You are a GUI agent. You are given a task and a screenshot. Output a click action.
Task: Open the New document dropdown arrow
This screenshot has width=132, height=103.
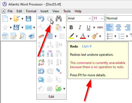[x=11, y=19]
